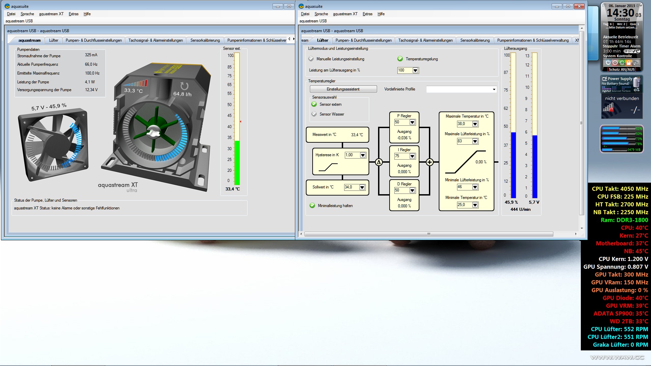Click the orange lock icon in System Kontrolle
The image size is (651, 366).
(629, 63)
